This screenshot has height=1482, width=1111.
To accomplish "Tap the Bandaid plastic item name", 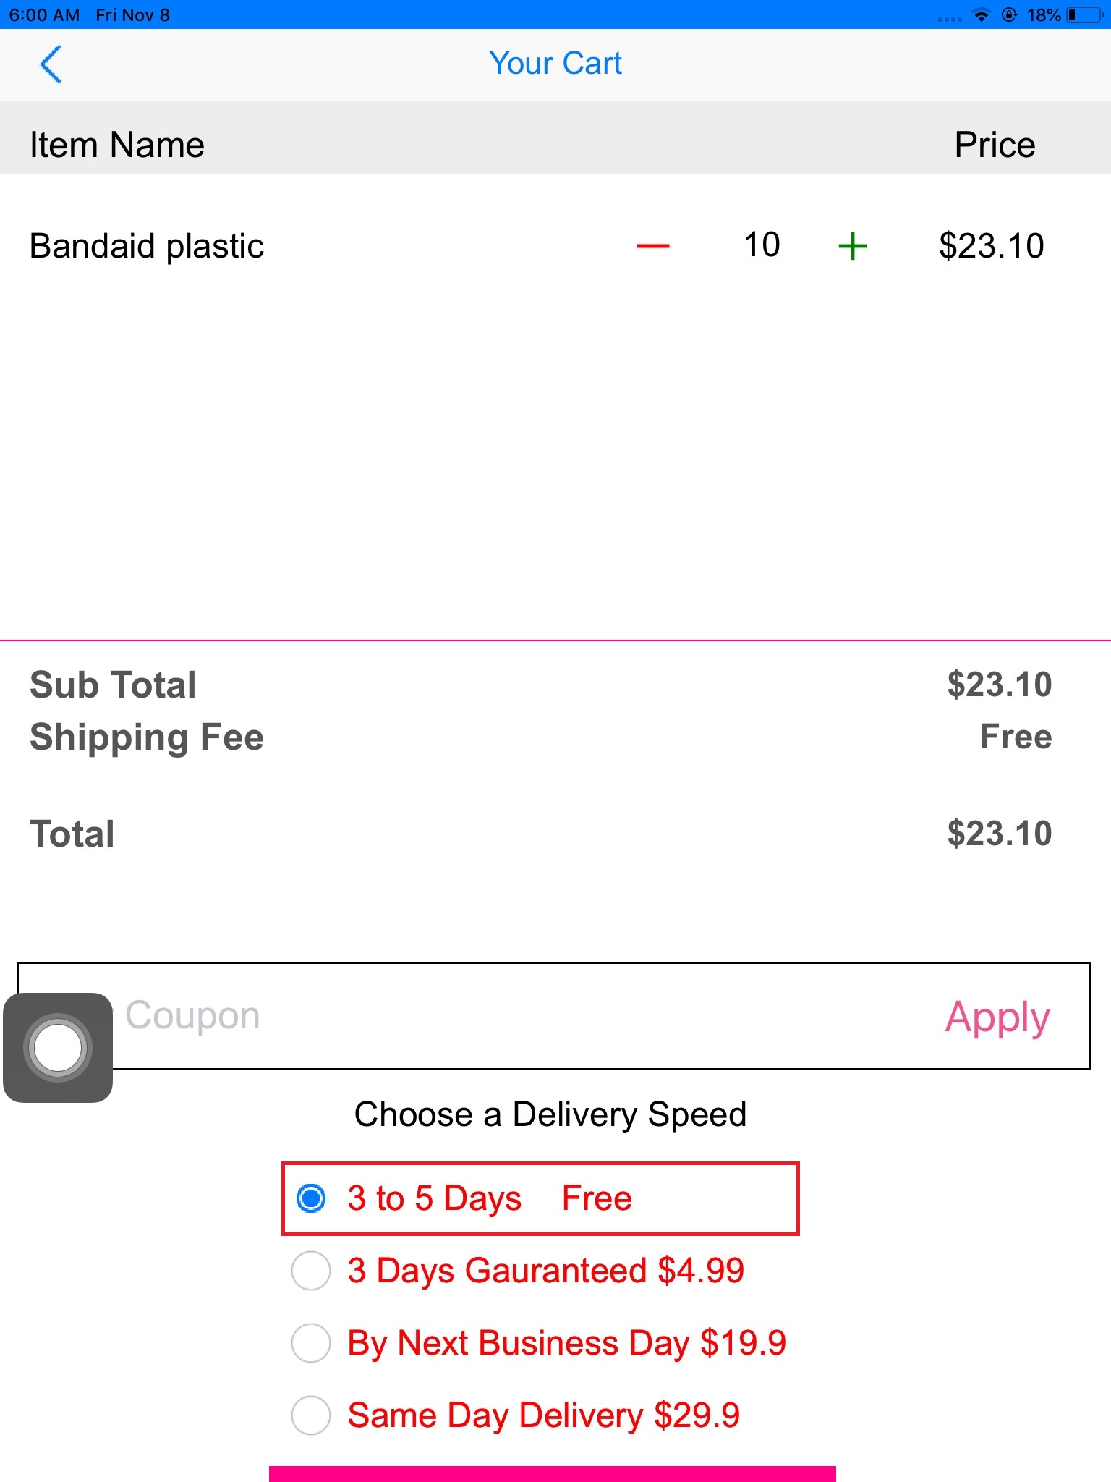I will point(147,246).
